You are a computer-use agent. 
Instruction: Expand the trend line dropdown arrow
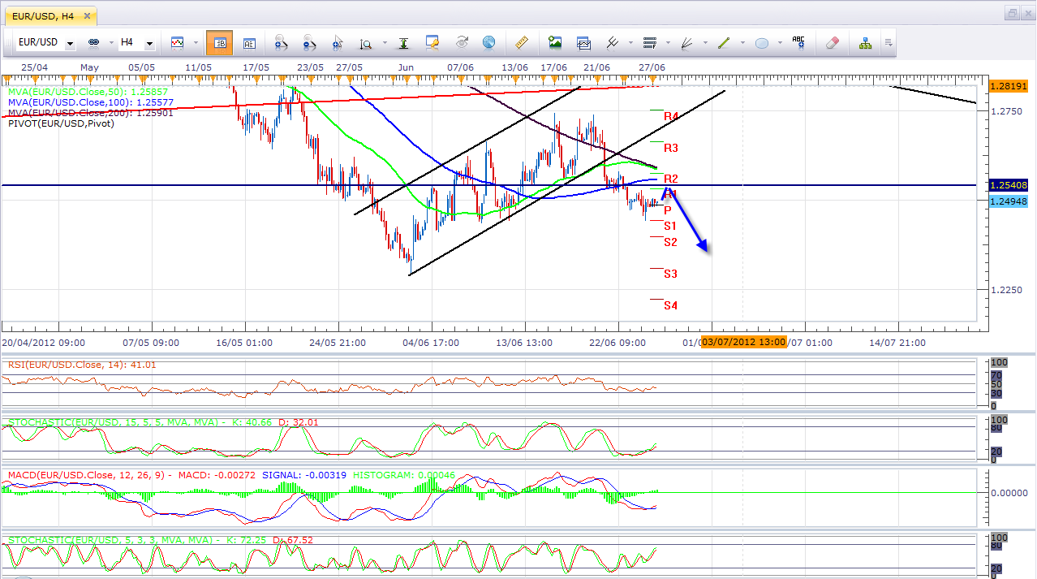click(x=742, y=43)
